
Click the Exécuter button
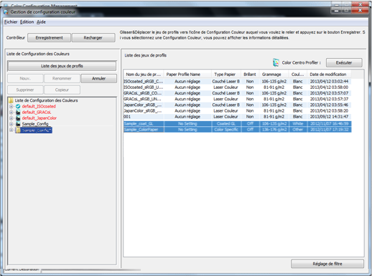point(344,62)
